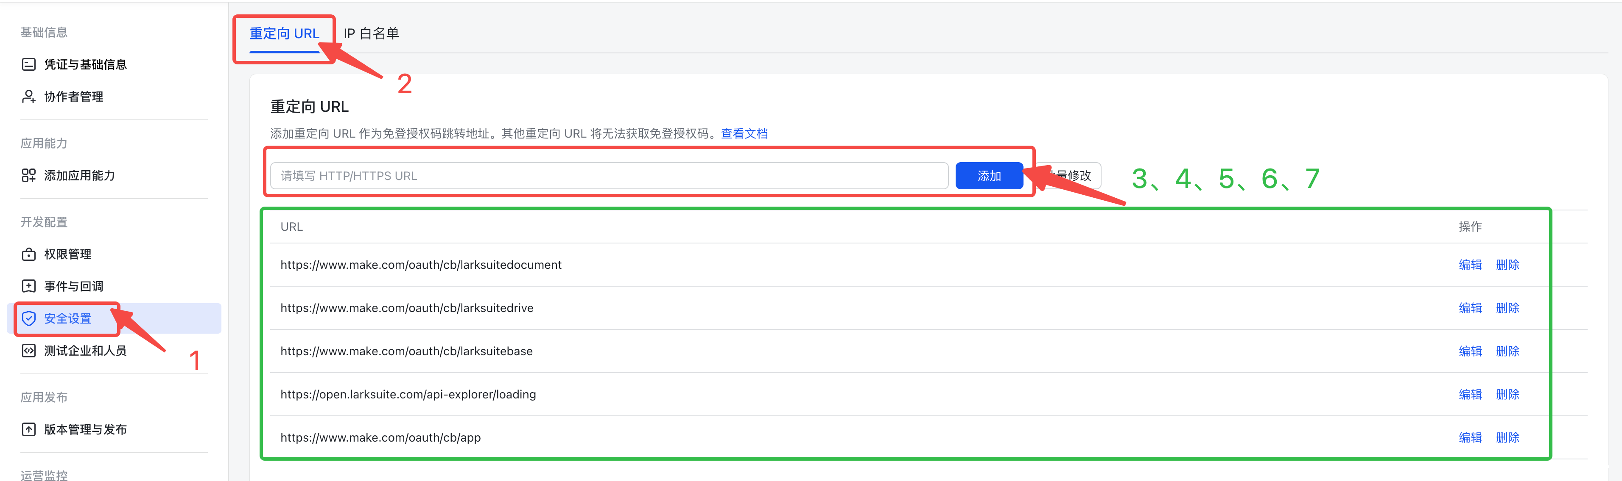This screenshot has width=1622, height=481.
Task: Select the 重定向 URL tab
Action: coord(285,33)
